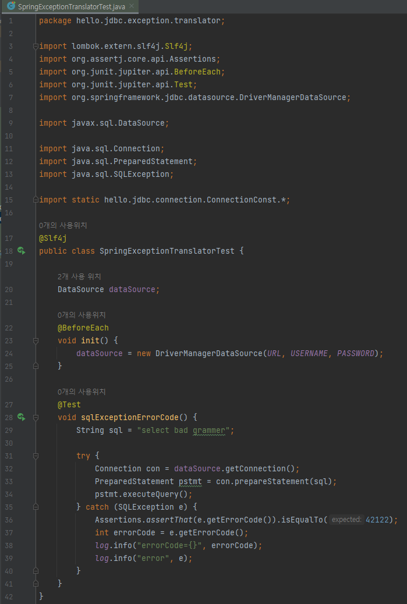
Task: Click the fold end marker on line 41
Action: [x=36, y=583]
